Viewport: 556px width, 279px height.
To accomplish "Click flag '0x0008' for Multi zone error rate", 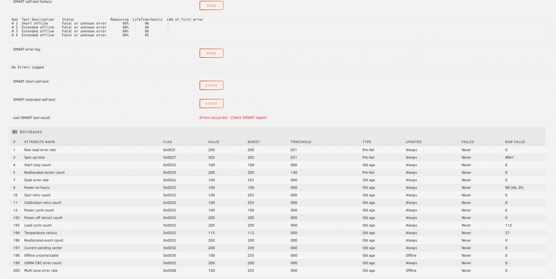I will coord(170,271).
